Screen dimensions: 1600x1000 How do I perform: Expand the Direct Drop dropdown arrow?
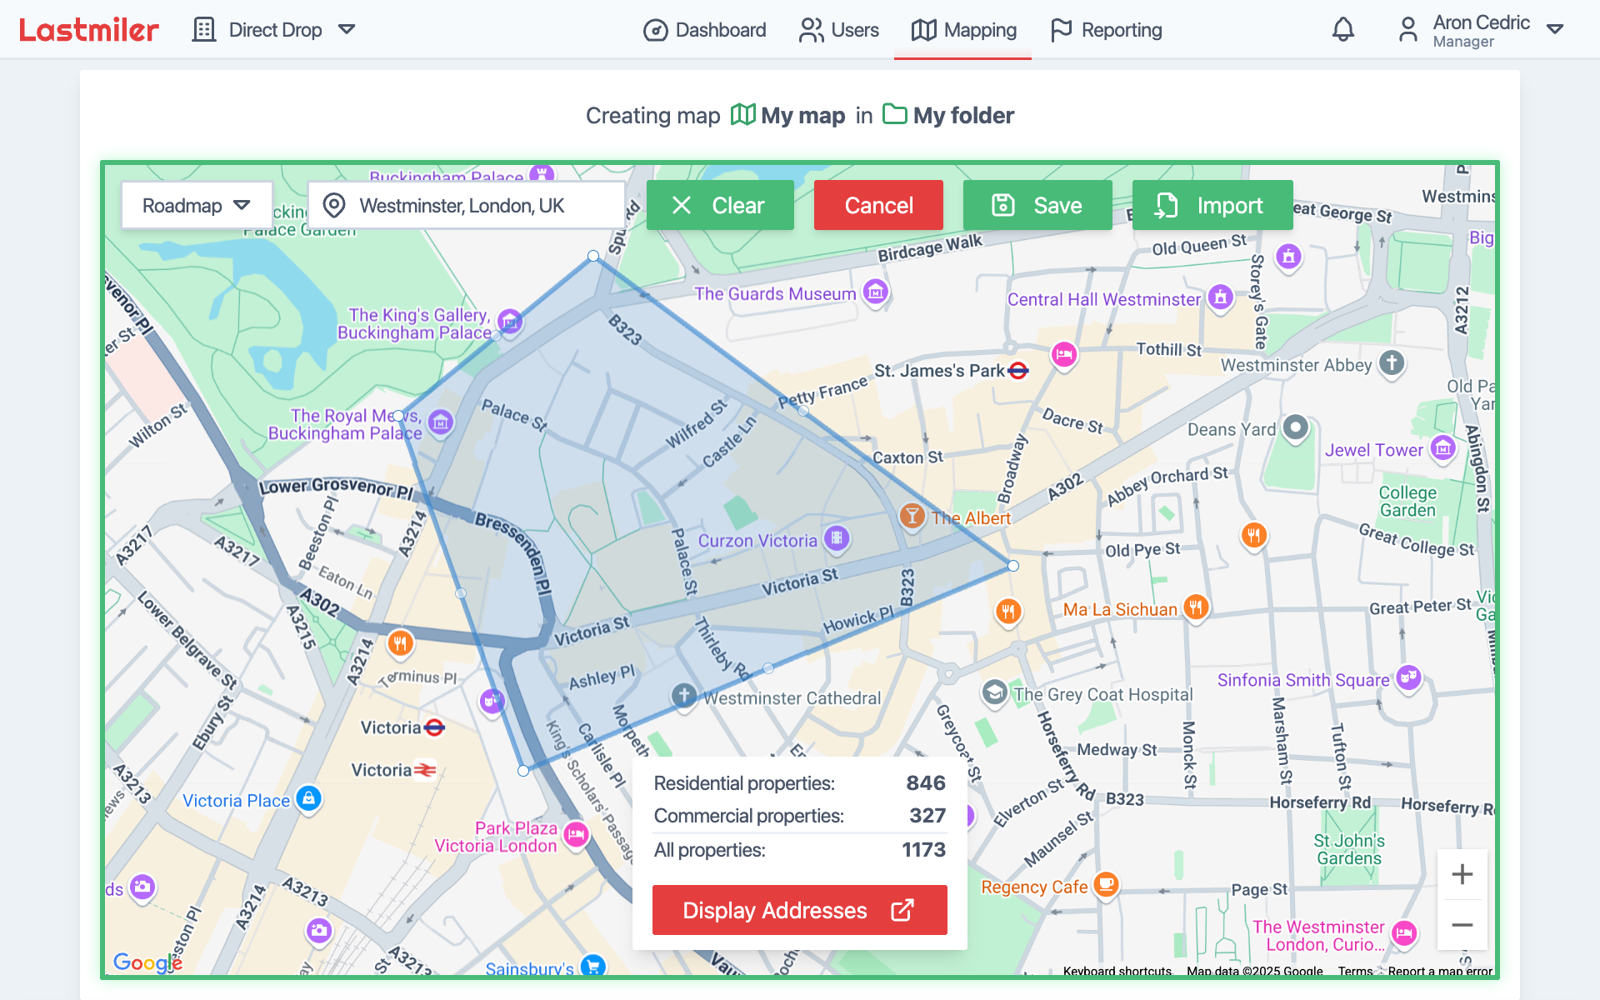(347, 30)
